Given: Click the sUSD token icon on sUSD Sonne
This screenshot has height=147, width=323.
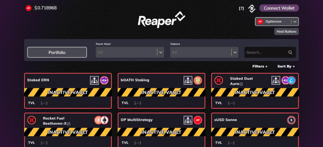Looking at the screenshot, I should pos(291,120).
